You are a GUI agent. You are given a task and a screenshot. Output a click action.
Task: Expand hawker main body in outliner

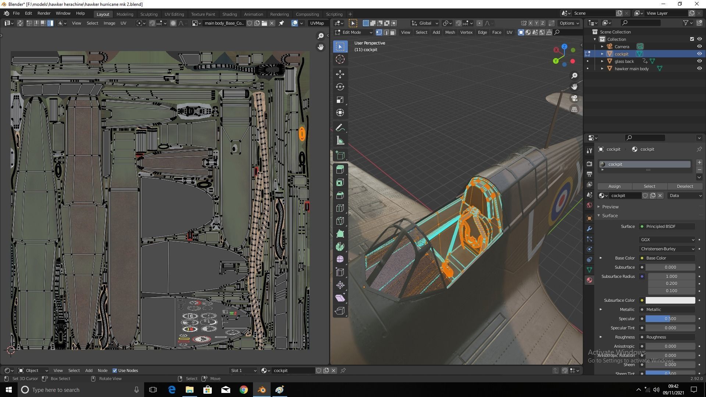tap(602, 69)
